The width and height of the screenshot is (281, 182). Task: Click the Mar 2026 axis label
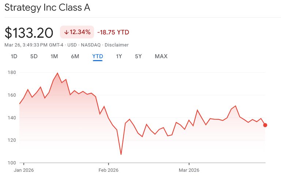pos(189,170)
